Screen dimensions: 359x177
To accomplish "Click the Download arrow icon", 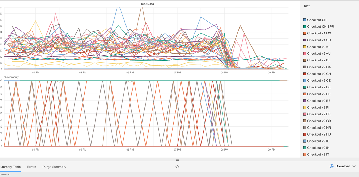I will pyautogui.click(x=331, y=166).
